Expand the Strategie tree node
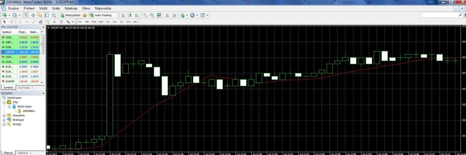Viewport: 466px width, 155px height. (x=4, y=120)
